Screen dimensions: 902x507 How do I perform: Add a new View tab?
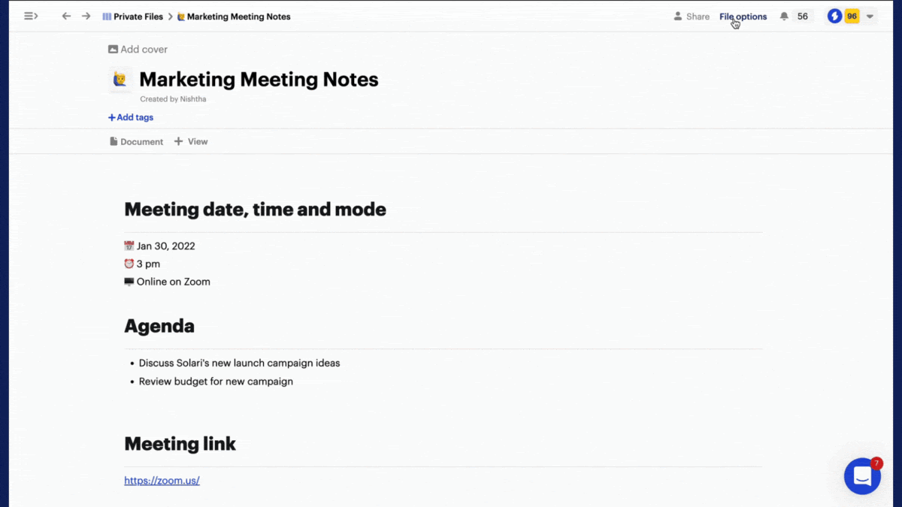click(191, 141)
